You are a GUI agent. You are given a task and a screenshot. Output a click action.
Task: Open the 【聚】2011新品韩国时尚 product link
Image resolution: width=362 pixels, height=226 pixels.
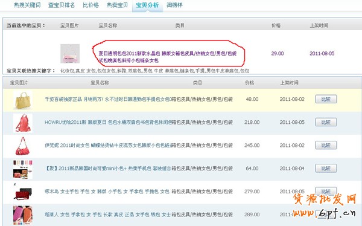tap(107, 169)
